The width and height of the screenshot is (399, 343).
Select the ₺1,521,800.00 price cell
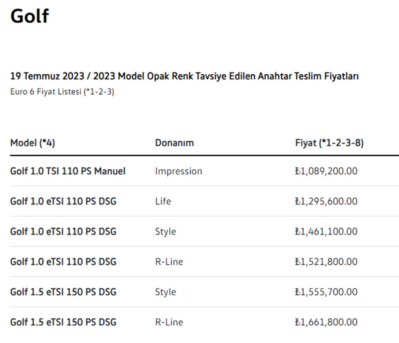pos(326,262)
